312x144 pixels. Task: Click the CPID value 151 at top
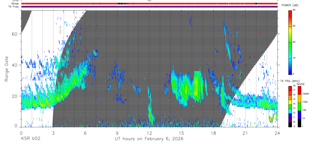coord(149,1)
